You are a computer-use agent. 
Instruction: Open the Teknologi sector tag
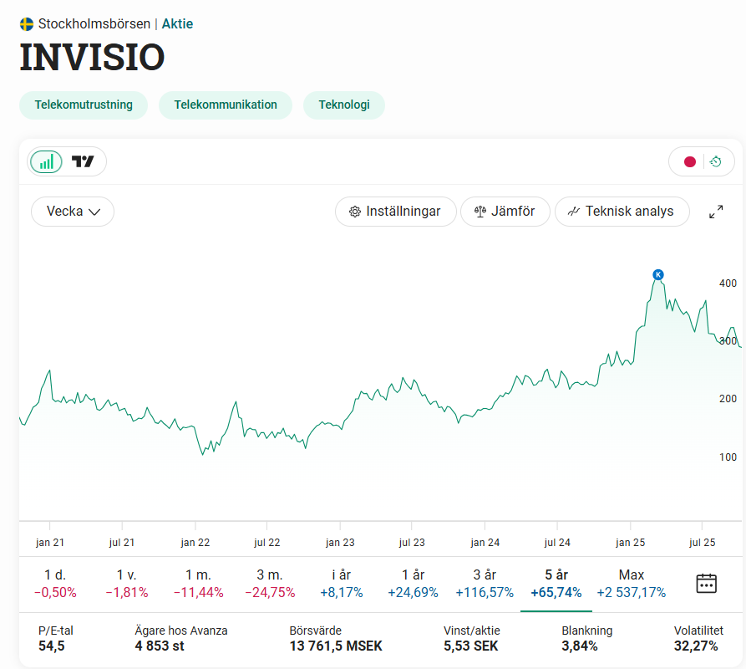click(344, 105)
